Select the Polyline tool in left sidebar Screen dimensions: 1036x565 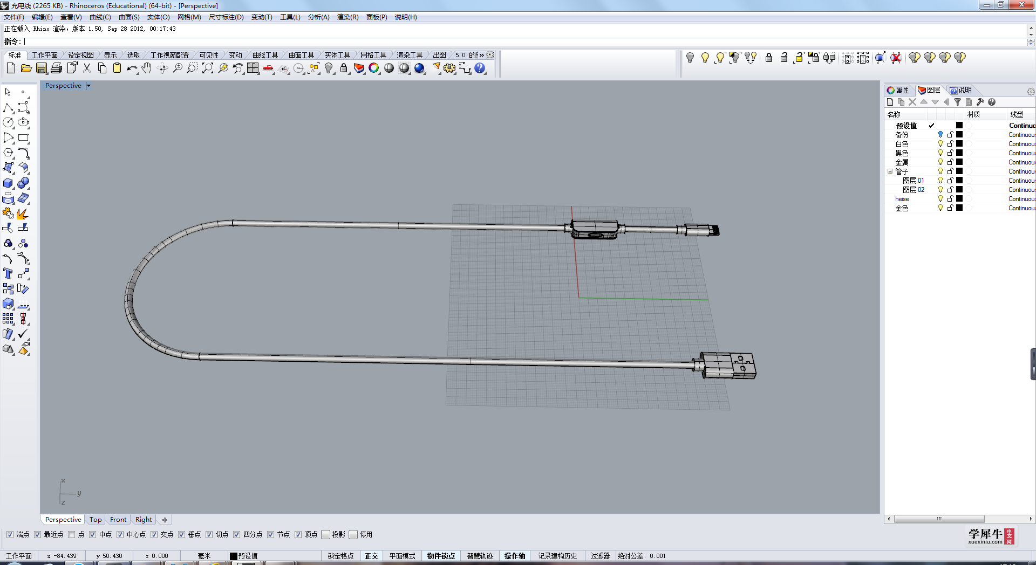tap(8, 108)
